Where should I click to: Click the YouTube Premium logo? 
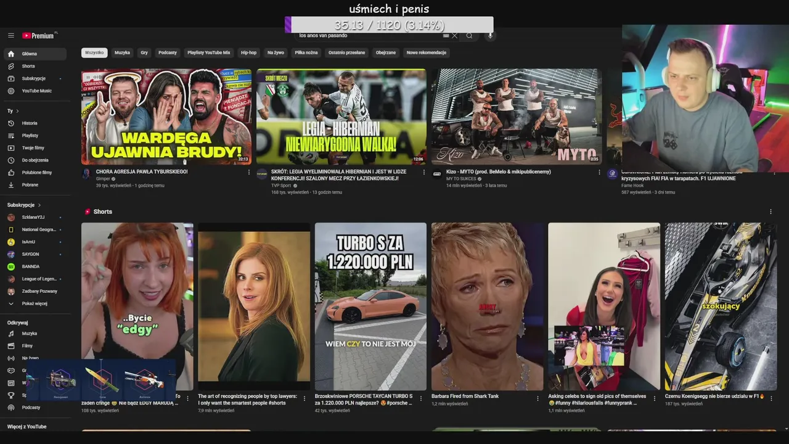coord(39,36)
